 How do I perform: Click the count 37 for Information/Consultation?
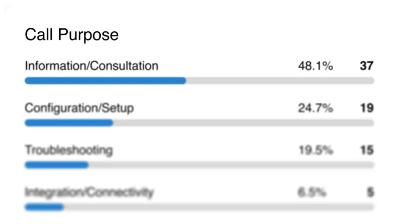tap(366, 66)
